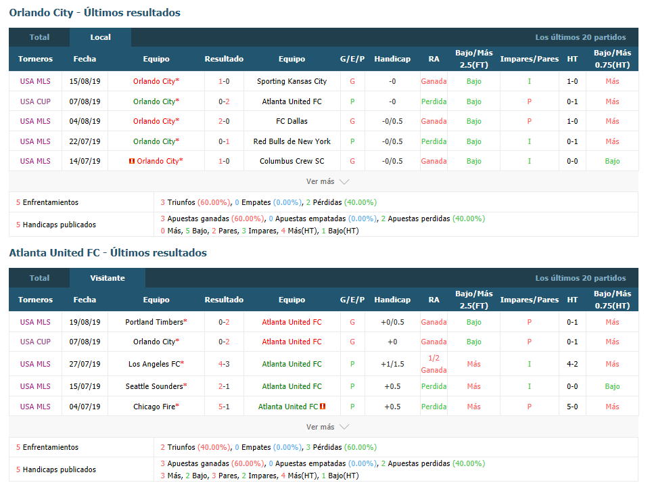Click Más 2.5(FT) cell in Chicago Fire row

[x=473, y=407]
